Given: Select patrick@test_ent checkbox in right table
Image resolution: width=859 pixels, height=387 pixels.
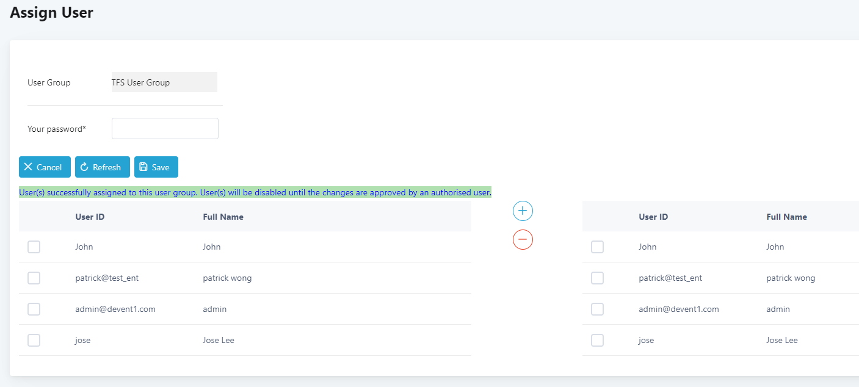Looking at the screenshot, I should tap(598, 278).
